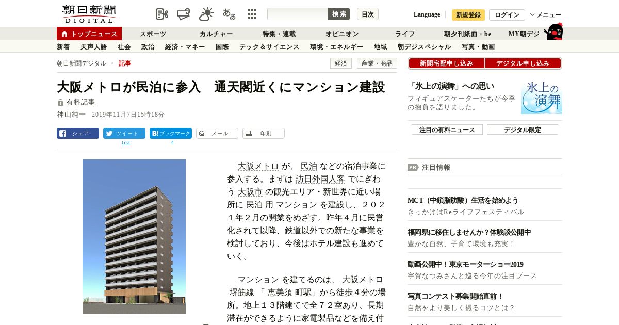
Task: Enlarge the building rendering image
Action: pos(134,237)
